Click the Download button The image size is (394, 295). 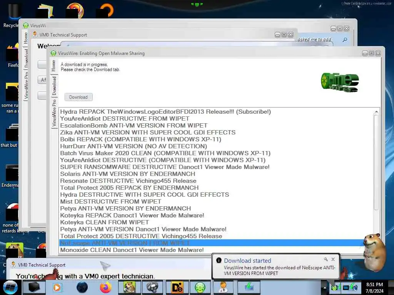(78, 97)
